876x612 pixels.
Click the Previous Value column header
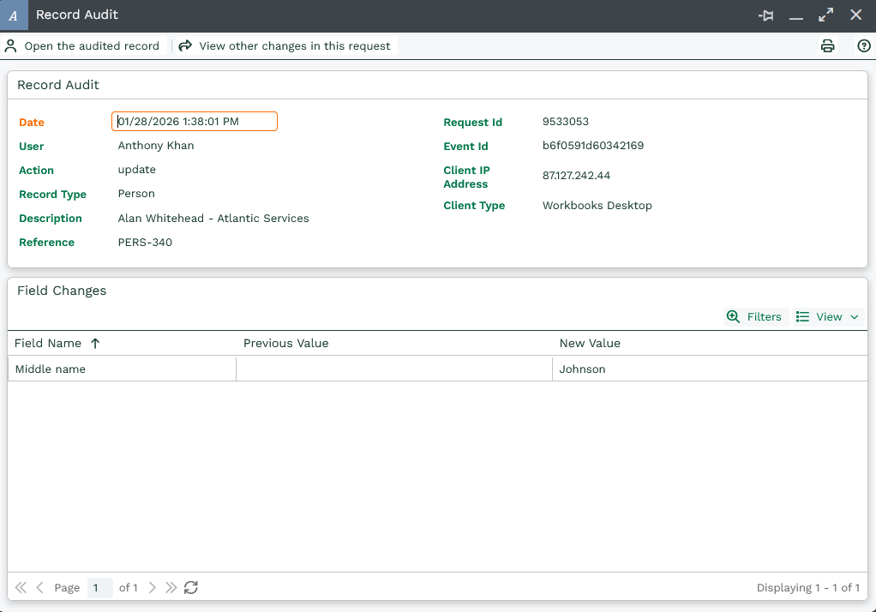click(x=285, y=343)
